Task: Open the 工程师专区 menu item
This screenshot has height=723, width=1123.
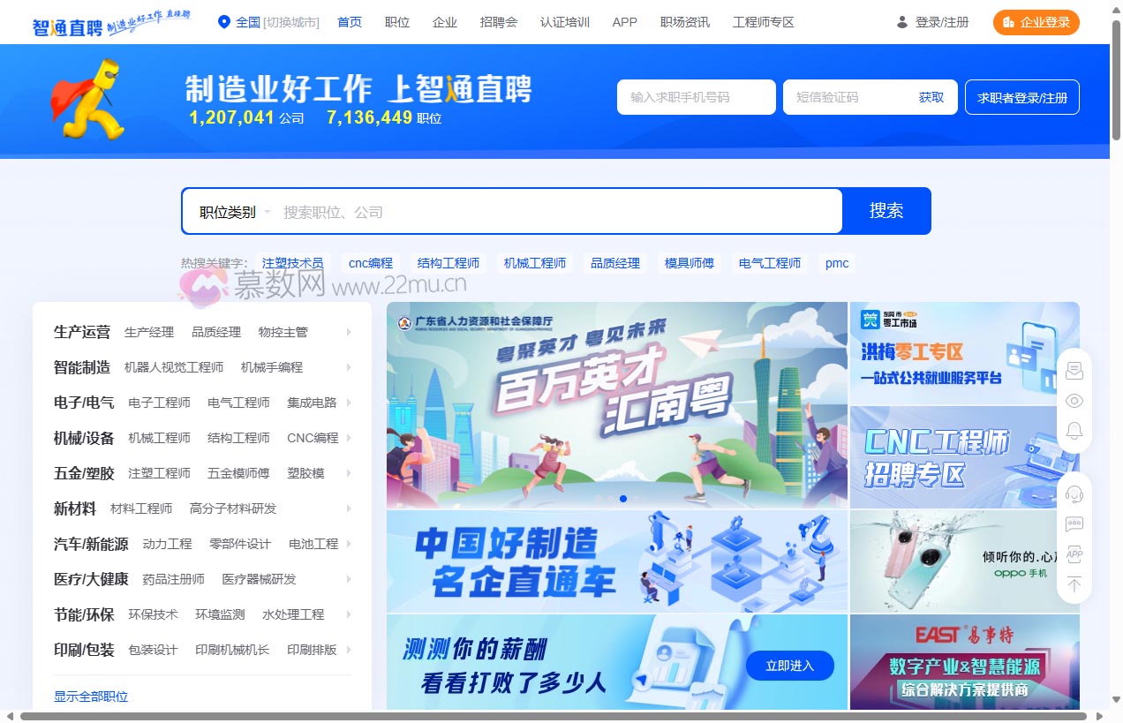Action: tap(765, 22)
